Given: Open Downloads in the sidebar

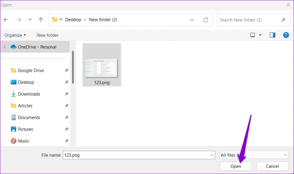Looking at the screenshot, I should 25,94.
